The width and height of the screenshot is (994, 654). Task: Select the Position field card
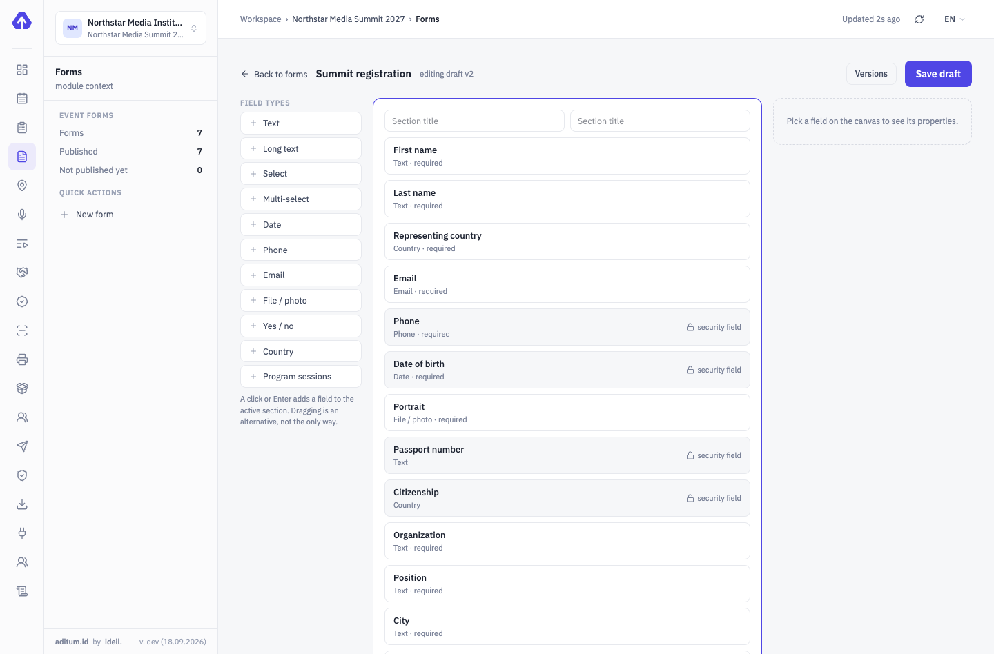[x=567, y=584]
